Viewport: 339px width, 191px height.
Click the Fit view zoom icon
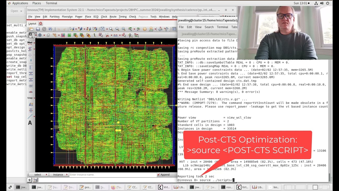click(x=123, y=29)
